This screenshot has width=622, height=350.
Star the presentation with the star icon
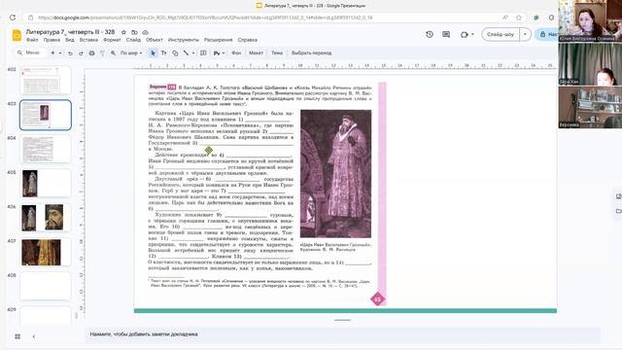[x=123, y=32]
